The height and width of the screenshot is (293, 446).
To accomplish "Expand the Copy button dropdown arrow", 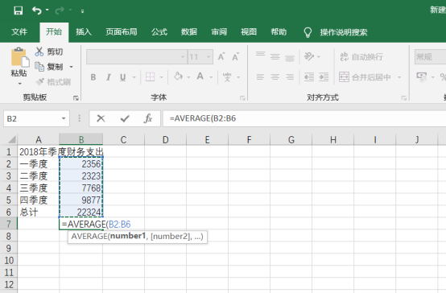I will (x=71, y=67).
